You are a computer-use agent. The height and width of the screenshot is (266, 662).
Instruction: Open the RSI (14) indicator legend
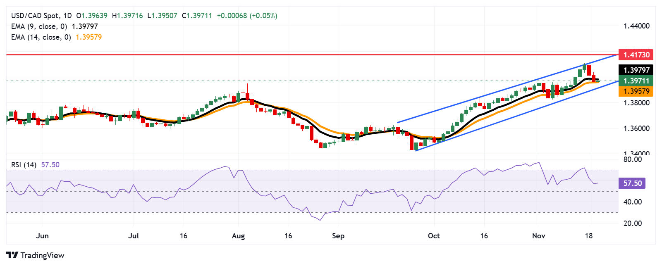[x=24, y=165]
